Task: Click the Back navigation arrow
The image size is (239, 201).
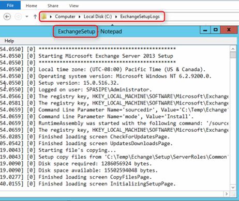Action: click(x=7, y=17)
